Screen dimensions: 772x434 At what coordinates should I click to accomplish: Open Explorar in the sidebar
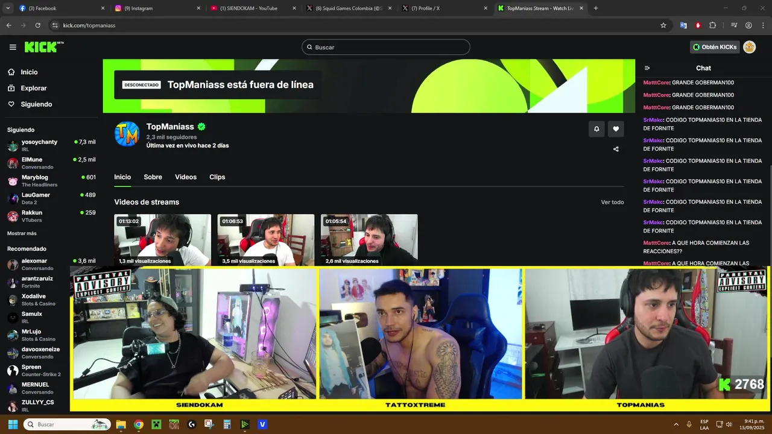tap(33, 88)
